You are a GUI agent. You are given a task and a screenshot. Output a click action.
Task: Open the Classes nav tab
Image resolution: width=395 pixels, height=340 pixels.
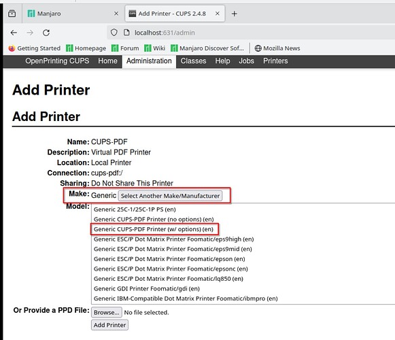tap(193, 61)
